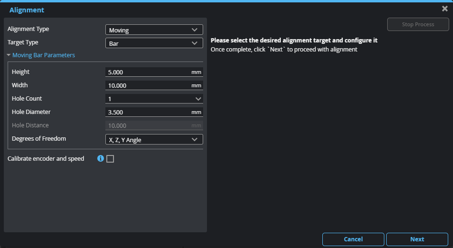Click the info icon beside Calibrate encoder

pos(100,159)
